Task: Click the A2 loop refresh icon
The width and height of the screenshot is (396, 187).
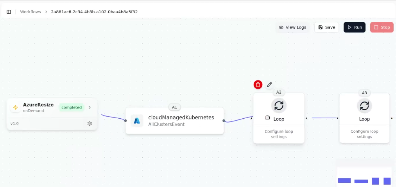Action: [279, 105]
